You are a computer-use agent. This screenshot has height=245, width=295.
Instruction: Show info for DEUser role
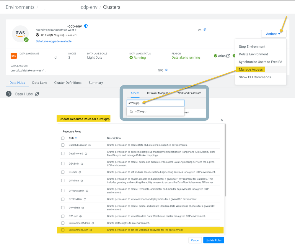pyautogui.click(x=80, y=172)
